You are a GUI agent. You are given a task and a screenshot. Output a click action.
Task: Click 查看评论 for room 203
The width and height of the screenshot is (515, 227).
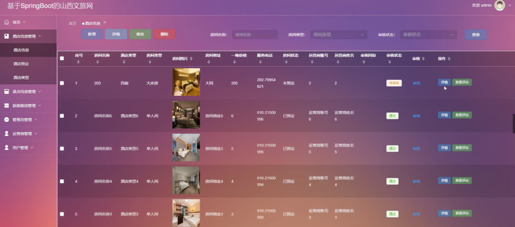point(462,82)
